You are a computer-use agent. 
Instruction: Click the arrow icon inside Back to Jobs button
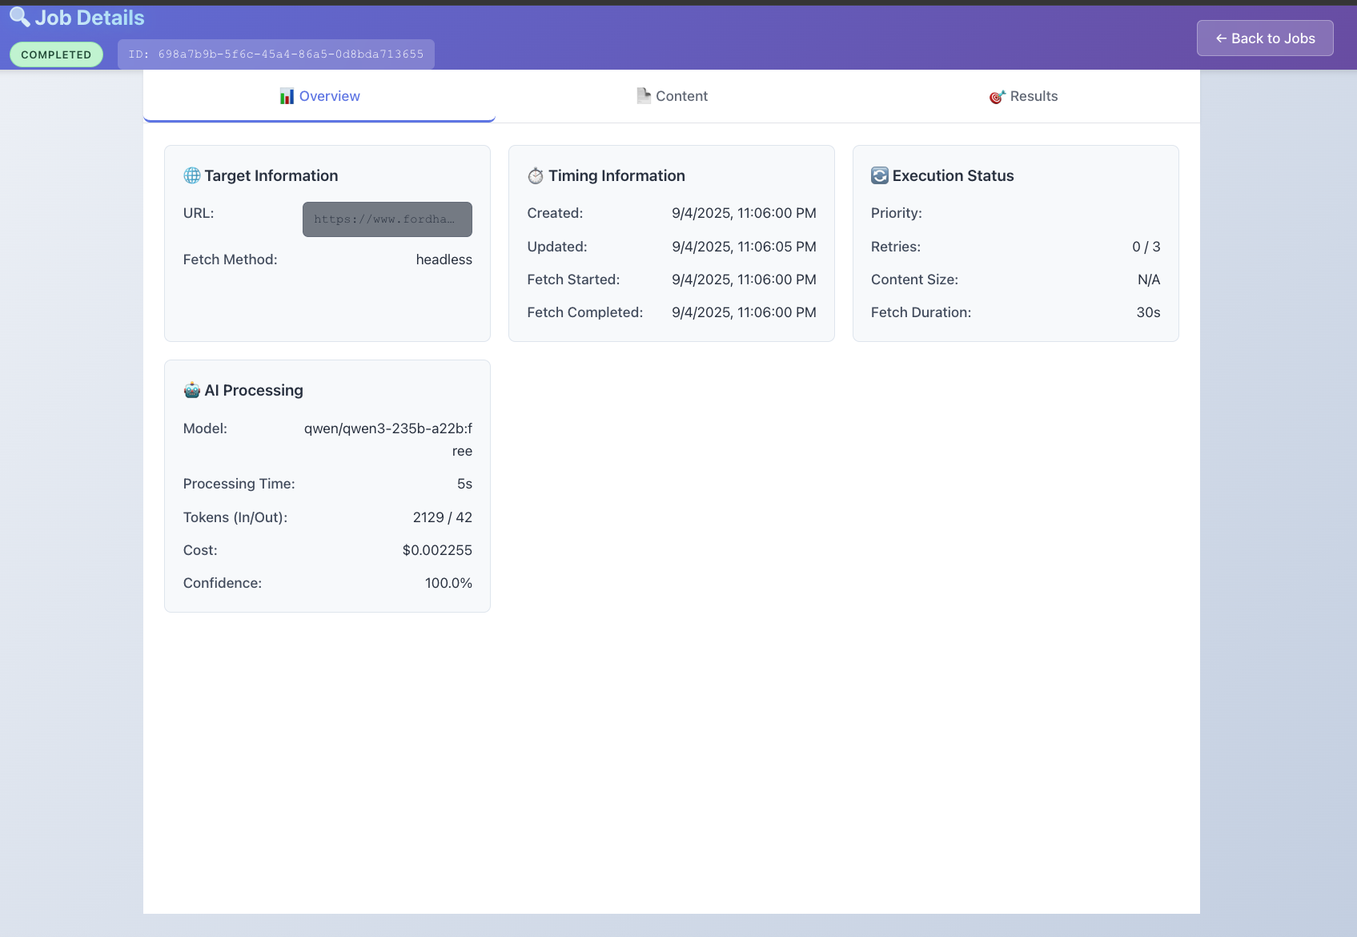(x=1221, y=38)
